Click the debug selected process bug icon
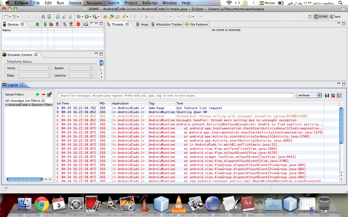 (x=37, y=24)
